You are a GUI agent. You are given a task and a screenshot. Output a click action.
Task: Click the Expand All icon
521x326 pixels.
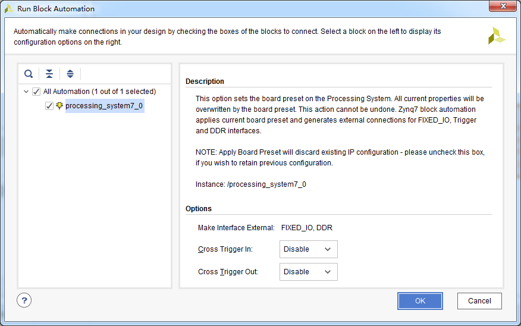coord(70,74)
